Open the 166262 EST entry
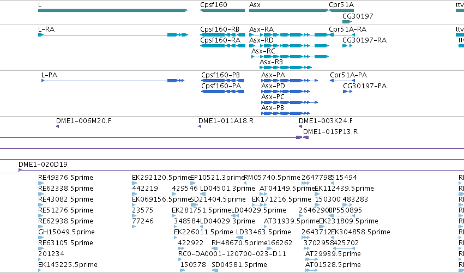The width and height of the screenshot is (464, 273). tap(269, 248)
